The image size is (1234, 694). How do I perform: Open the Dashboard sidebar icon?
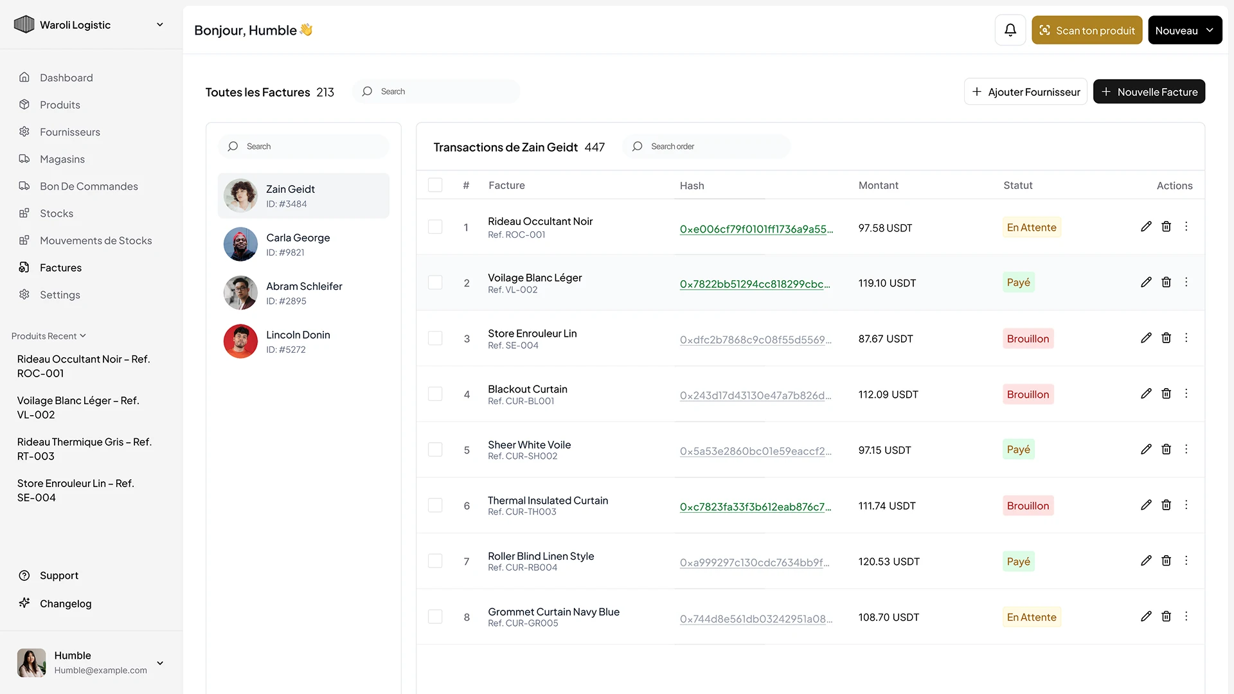point(24,77)
